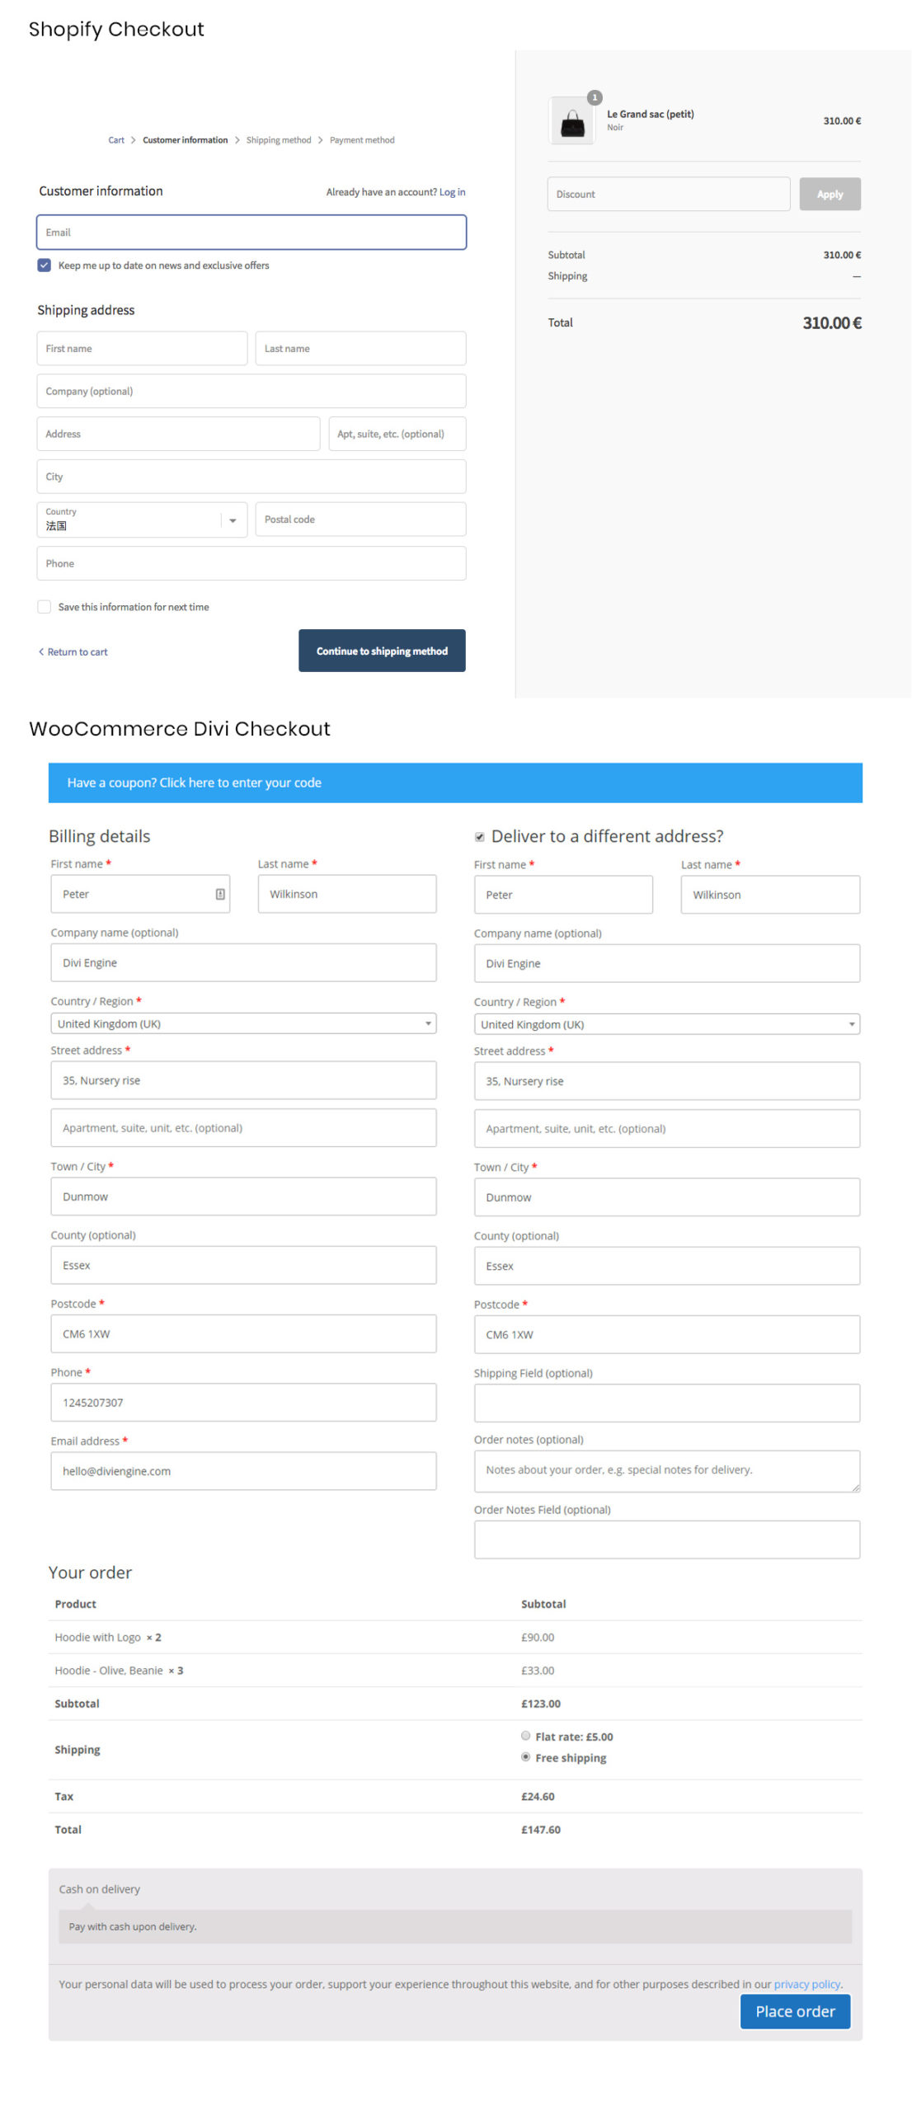Open billing Country / Region dropdown

243,1023
